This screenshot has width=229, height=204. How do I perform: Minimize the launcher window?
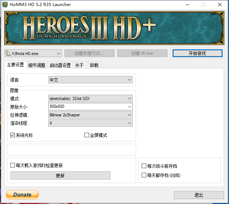point(187,5)
